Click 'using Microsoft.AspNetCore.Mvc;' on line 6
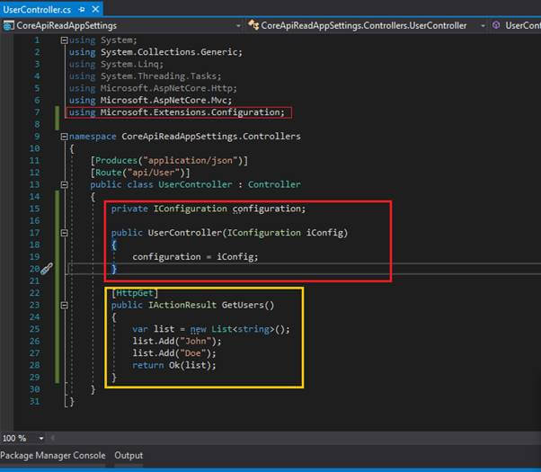This screenshot has height=472, width=541. 150,101
